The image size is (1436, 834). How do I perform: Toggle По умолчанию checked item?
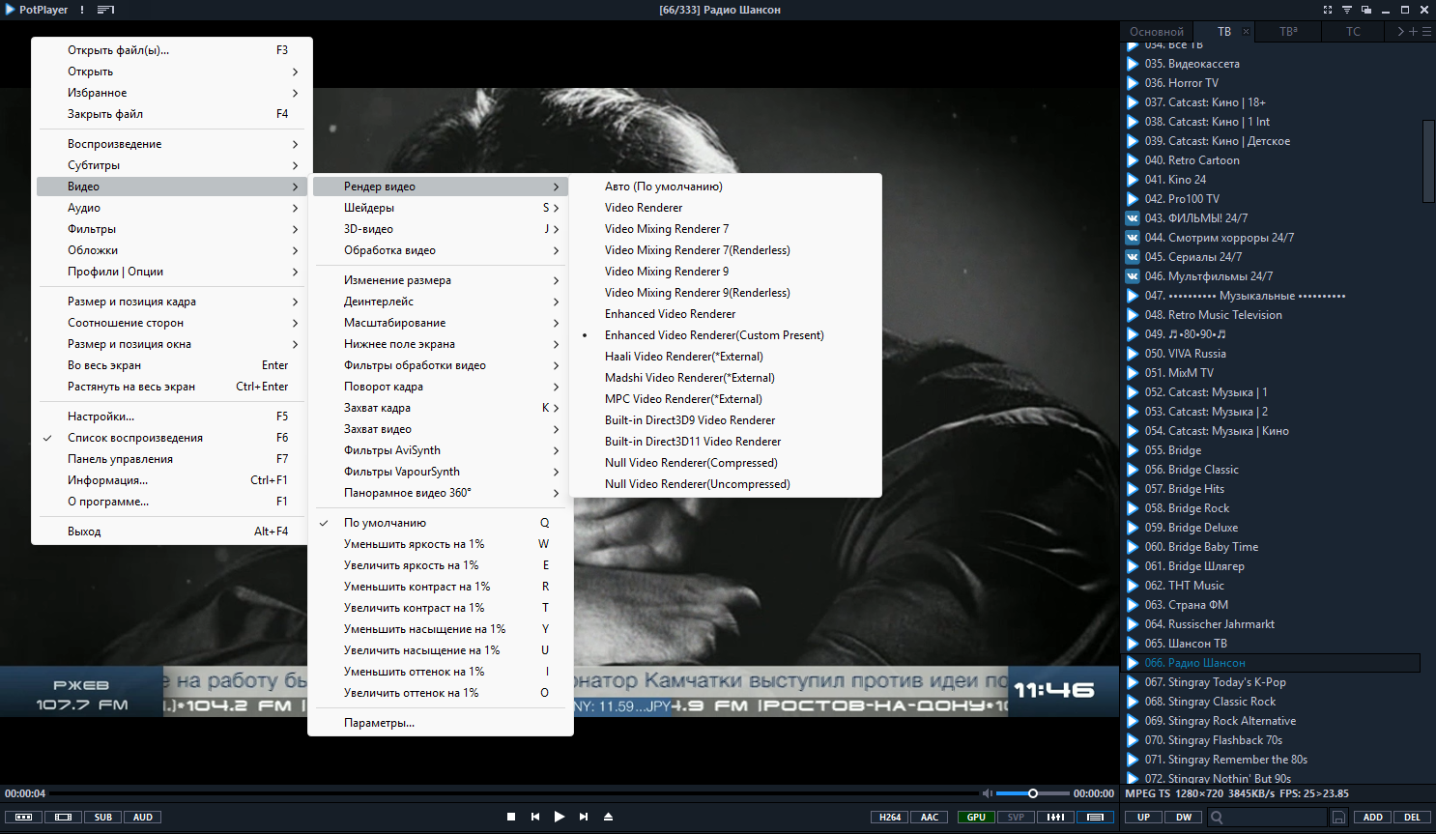click(x=441, y=523)
